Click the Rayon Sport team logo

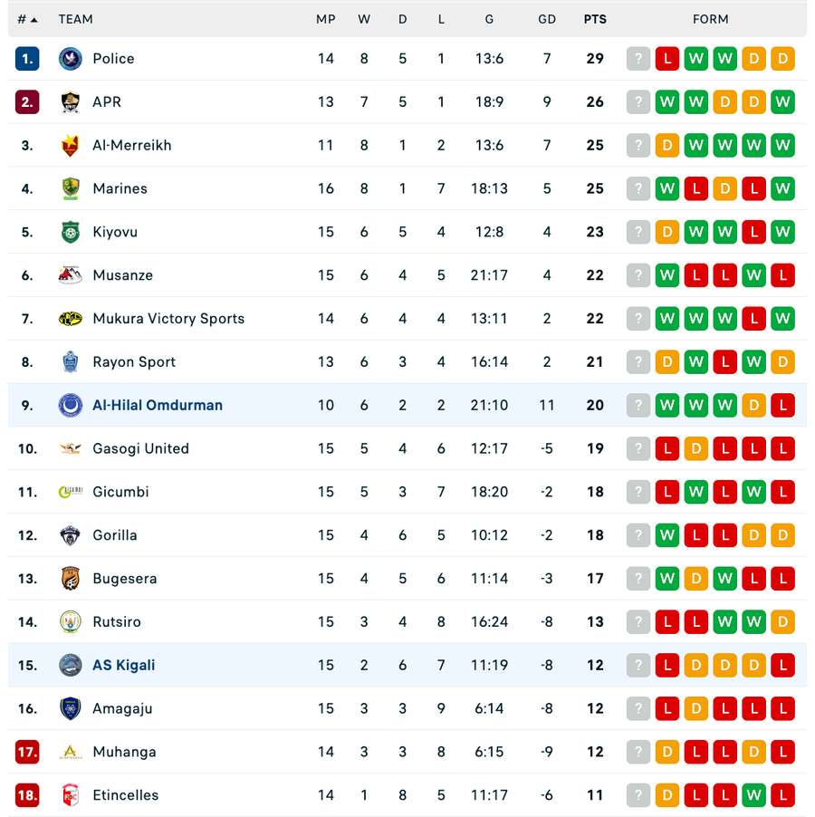[x=70, y=362]
